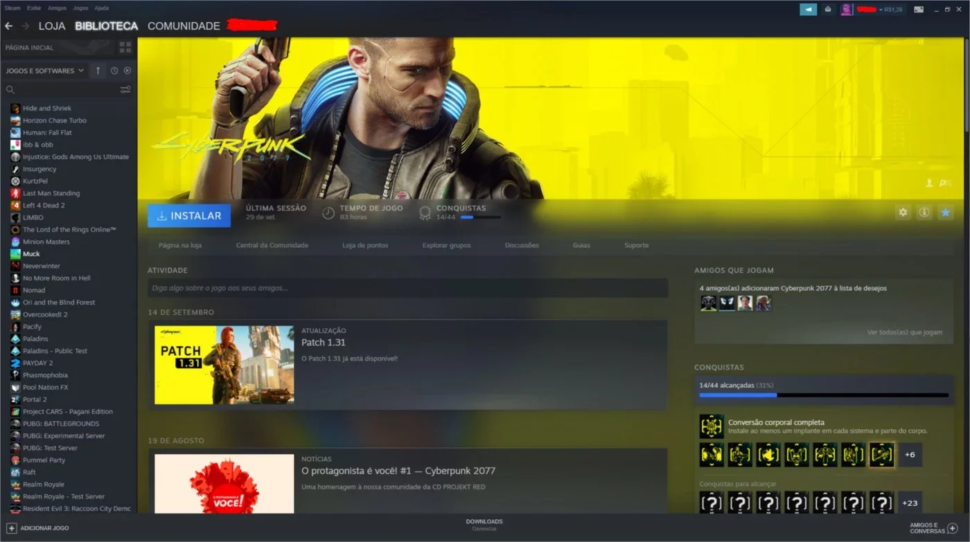This screenshot has width=970, height=542.
Task: Click the Conversão corporal completa achievement icon
Action: (x=712, y=426)
